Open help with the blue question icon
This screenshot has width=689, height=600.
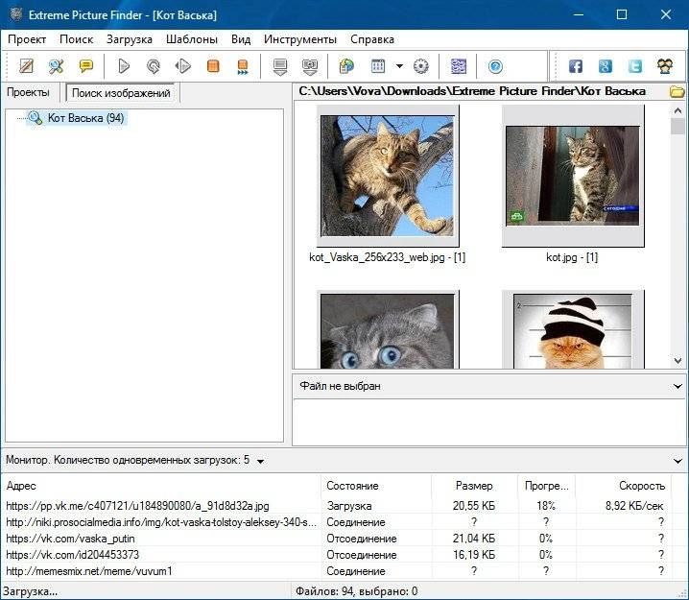pyautogui.click(x=495, y=66)
